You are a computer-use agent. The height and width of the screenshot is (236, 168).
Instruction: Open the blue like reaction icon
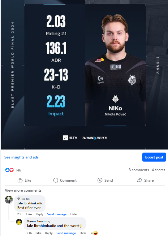coord(7,170)
